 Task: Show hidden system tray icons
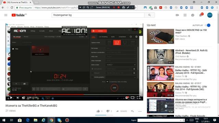(x=187, y=120)
